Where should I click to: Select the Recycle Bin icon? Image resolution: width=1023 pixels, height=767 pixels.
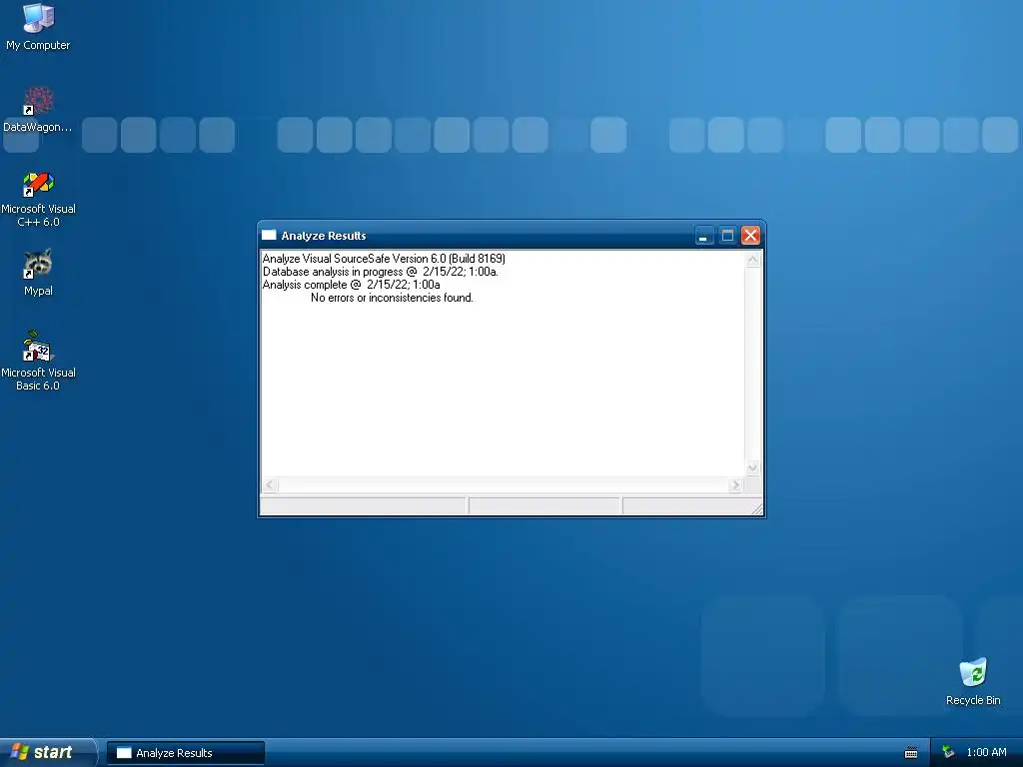973,682
